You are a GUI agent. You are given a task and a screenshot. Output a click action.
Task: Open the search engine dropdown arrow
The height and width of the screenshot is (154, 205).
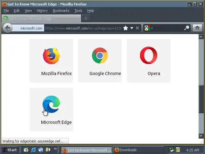(x=152, y=28)
